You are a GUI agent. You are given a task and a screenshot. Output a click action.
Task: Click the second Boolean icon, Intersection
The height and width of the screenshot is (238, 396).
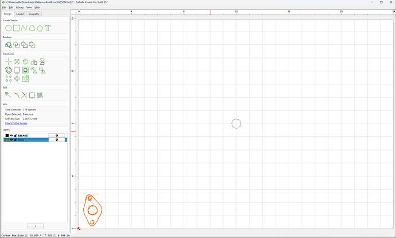[x=17, y=45]
